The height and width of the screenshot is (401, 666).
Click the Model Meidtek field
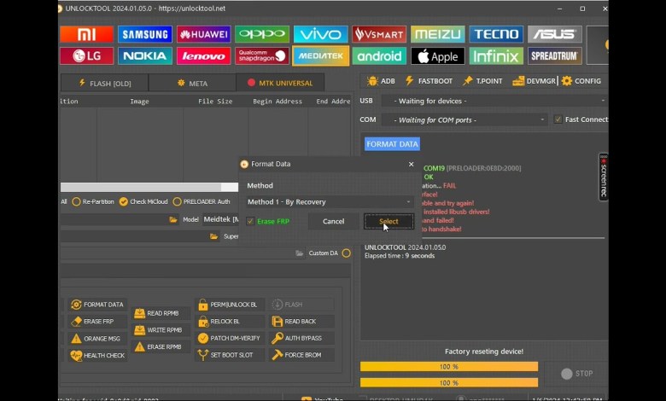click(x=221, y=219)
